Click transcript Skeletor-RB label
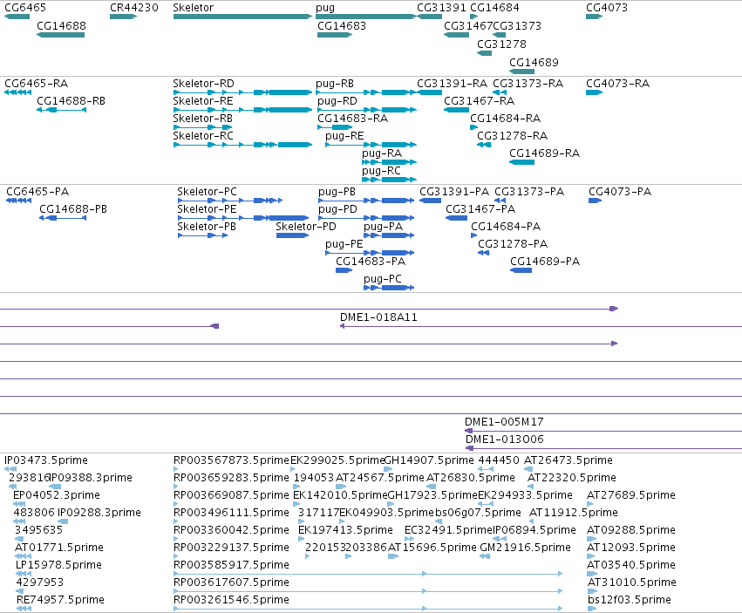Image resolution: width=742 pixels, height=613 pixels. [202, 119]
